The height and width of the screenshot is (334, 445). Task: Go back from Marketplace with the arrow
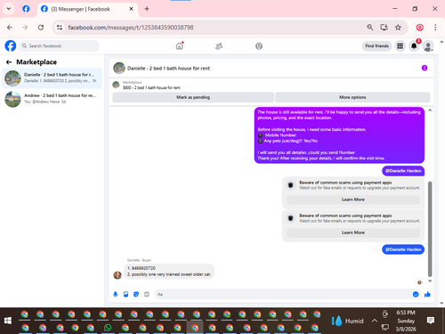[x=9, y=62]
